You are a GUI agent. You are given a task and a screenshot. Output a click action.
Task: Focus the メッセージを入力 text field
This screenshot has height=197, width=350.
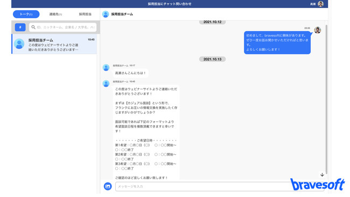[220, 187]
